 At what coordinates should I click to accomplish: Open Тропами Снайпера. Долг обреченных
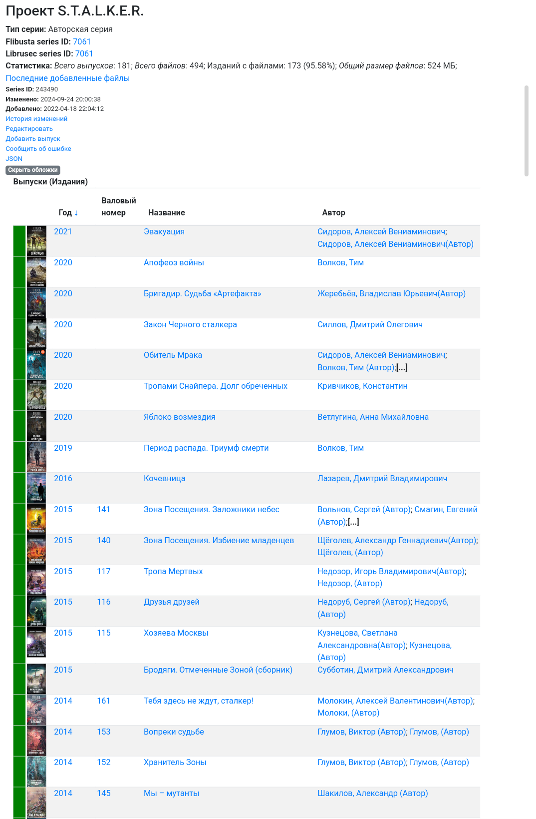click(216, 386)
